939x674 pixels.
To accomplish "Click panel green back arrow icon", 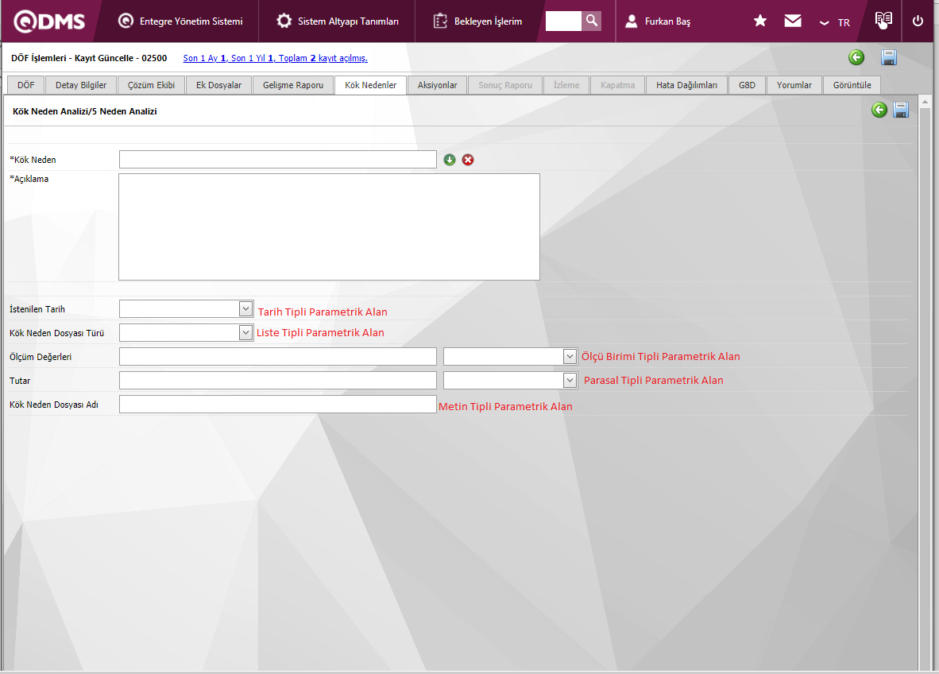I will tap(879, 110).
